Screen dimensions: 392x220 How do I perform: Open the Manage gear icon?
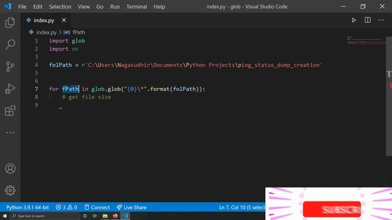(x=10, y=190)
